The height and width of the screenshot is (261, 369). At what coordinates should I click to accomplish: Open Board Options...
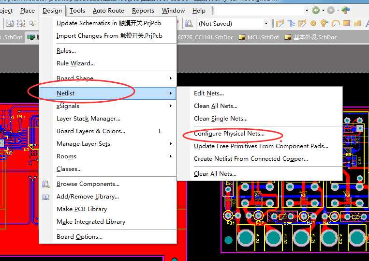[x=79, y=237]
